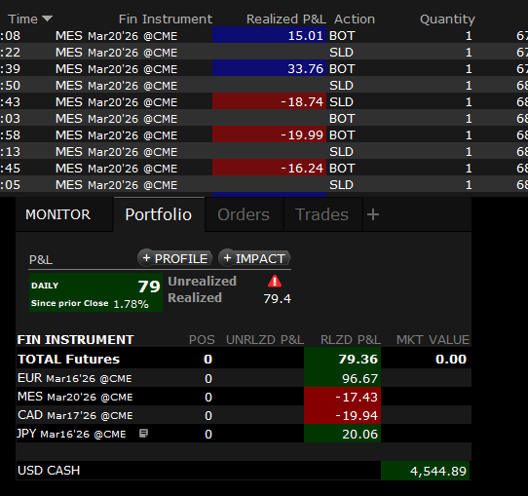Click the 4,544.89 cash value
528x496 pixels.
coord(426,471)
